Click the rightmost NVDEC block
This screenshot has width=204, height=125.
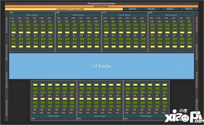click(x=189, y=9)
